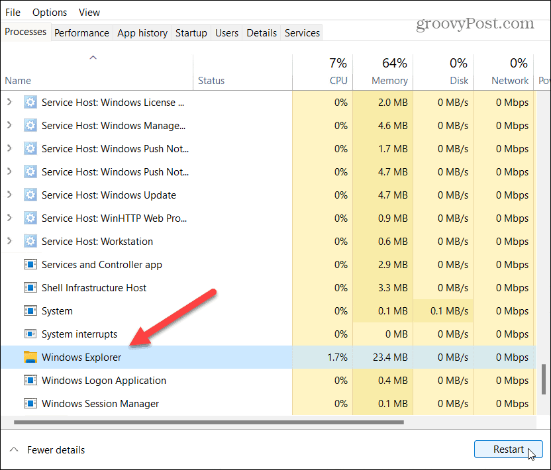
Task: Expand Service Host: Windows Manage row
Action: point(9,125)
